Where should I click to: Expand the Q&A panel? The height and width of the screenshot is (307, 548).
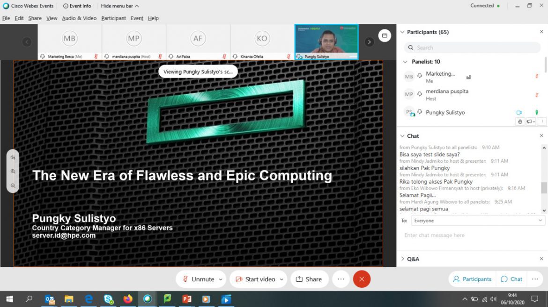click(x=402, y=259)
